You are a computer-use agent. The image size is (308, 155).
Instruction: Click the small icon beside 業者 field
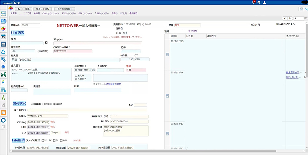pyautogui.click(x=46, y=43)
